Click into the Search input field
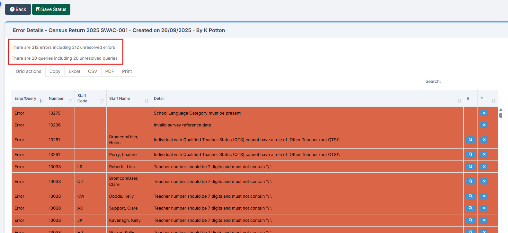Viewport: 508px width, 233px height. point(473,82)
